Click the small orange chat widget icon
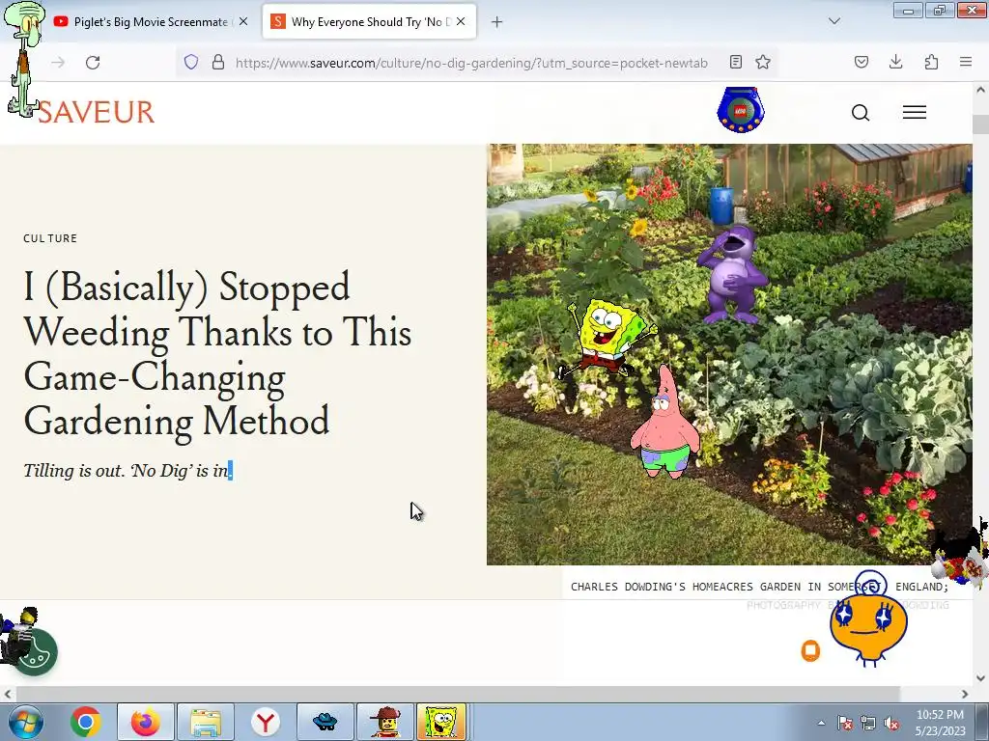This screenshot has width=989, height=741. 810,650
